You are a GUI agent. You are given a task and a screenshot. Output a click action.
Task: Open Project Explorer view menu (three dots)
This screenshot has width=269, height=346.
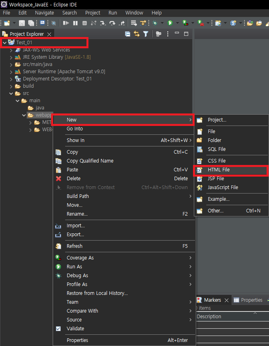tap(168, 34)
